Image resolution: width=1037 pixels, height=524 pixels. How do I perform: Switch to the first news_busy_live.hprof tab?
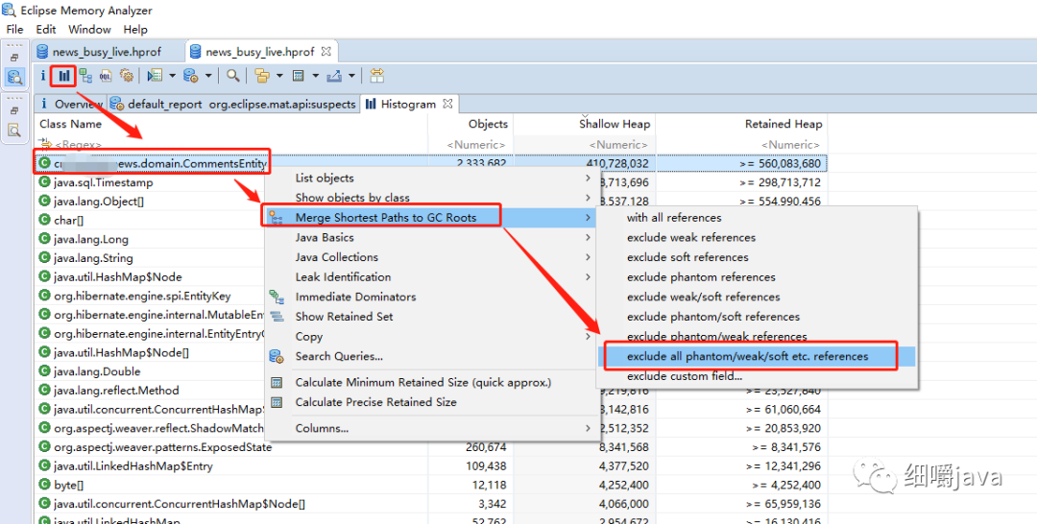point(106,52)
